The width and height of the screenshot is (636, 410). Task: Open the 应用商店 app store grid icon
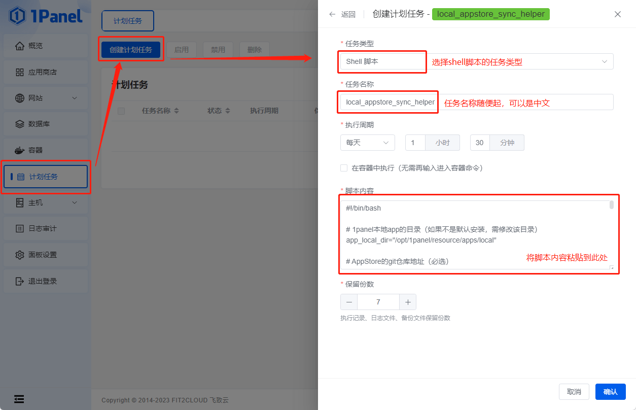[20, 72]
